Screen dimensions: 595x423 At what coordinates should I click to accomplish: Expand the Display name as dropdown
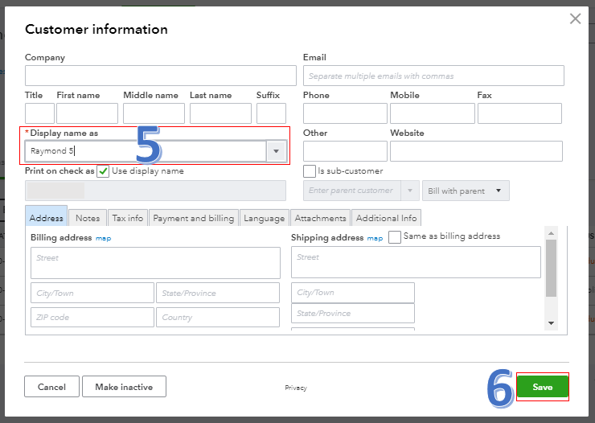coord(277,151)
